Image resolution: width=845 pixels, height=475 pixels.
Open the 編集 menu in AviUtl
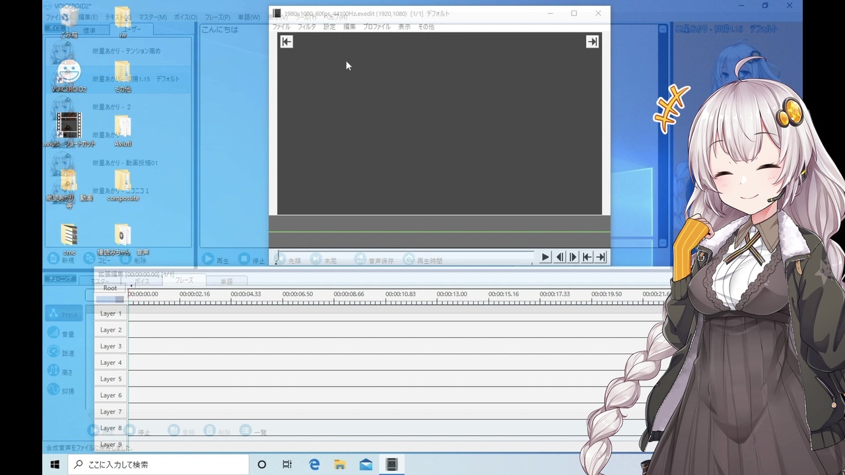[349, 27]
